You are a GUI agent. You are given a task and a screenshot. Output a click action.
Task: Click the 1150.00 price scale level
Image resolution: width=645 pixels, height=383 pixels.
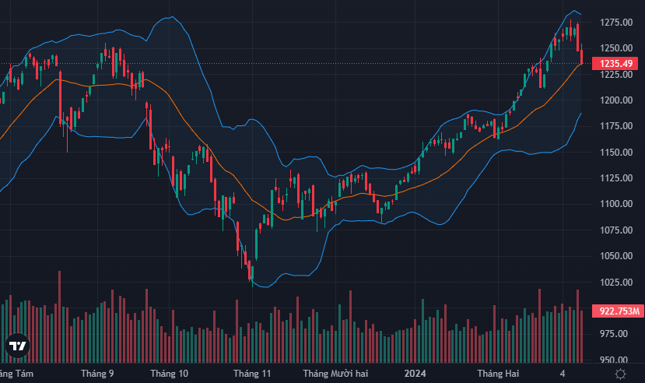pos(616,153)
